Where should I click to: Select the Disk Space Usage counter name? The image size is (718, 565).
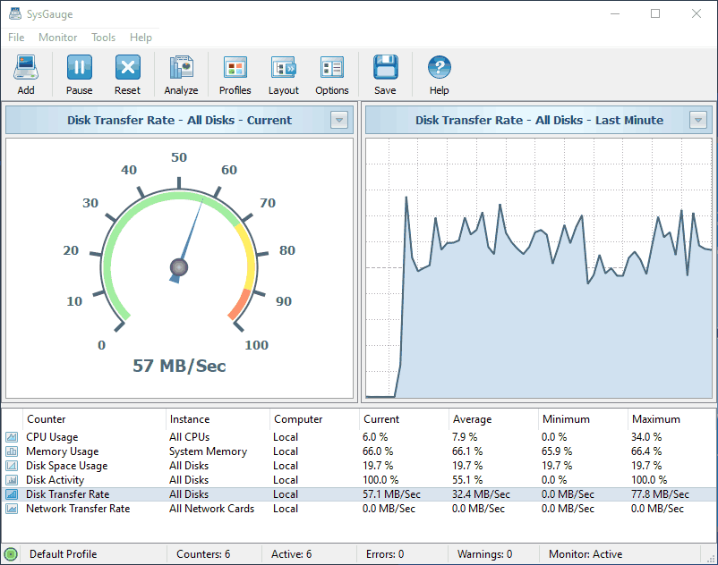(67, 466)
